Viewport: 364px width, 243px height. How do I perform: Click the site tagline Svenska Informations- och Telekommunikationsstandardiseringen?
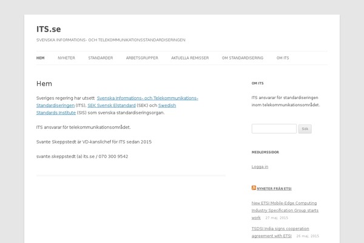[111, 40]
